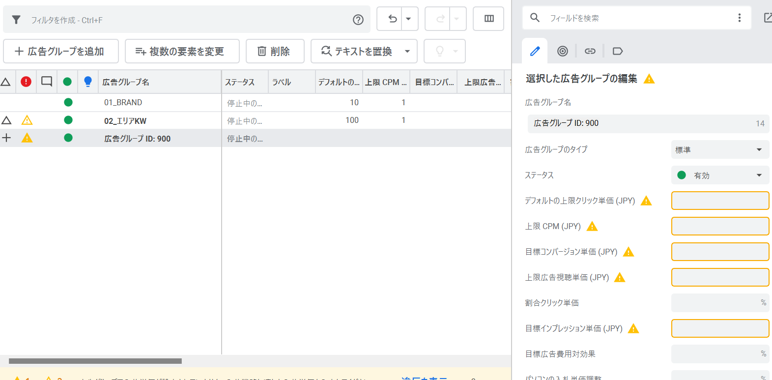772x380 pixels.
Task: Click the warning icon on ID: 900 row
Action: point(27,138)
